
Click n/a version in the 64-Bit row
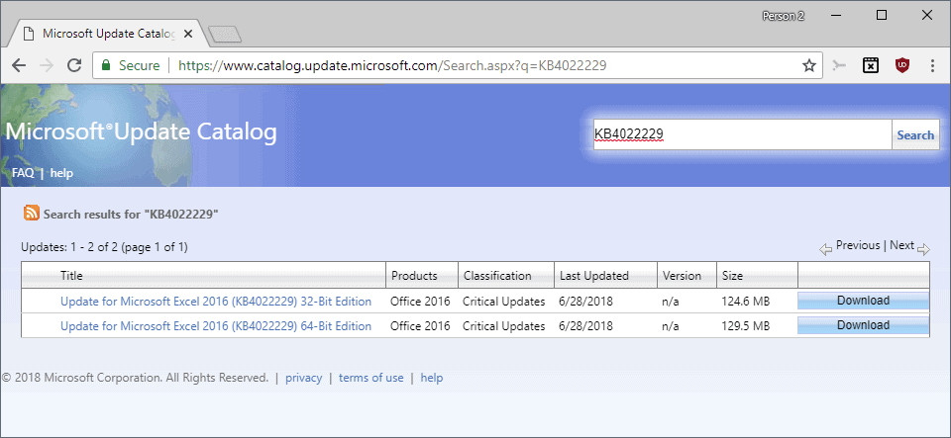(x=671, y=326)
